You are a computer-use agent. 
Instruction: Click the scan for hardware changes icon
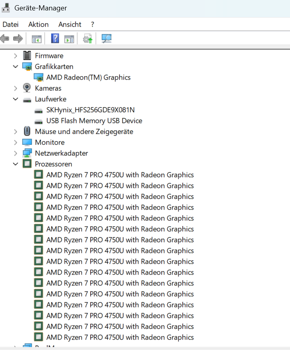pyautogui.click(x=106, y=38)
